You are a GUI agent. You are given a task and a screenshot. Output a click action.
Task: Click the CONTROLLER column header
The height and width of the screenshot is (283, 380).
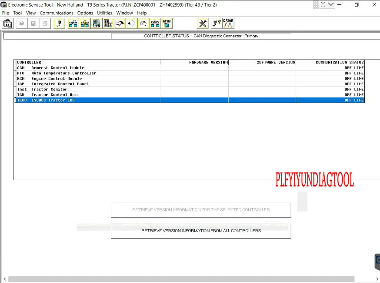click(88, 63)
